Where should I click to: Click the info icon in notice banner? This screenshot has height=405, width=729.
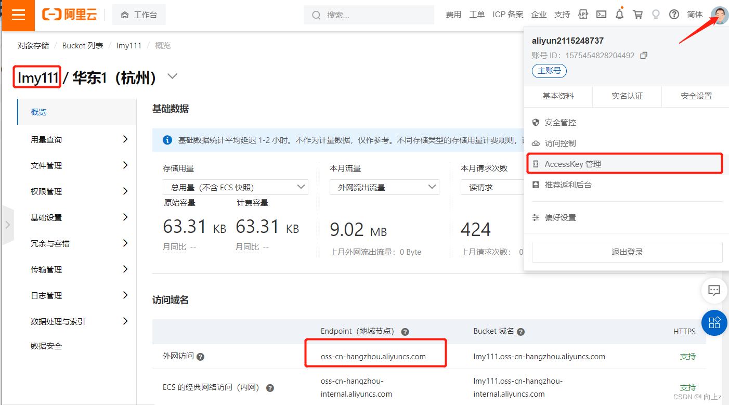[x=167, y=140]
